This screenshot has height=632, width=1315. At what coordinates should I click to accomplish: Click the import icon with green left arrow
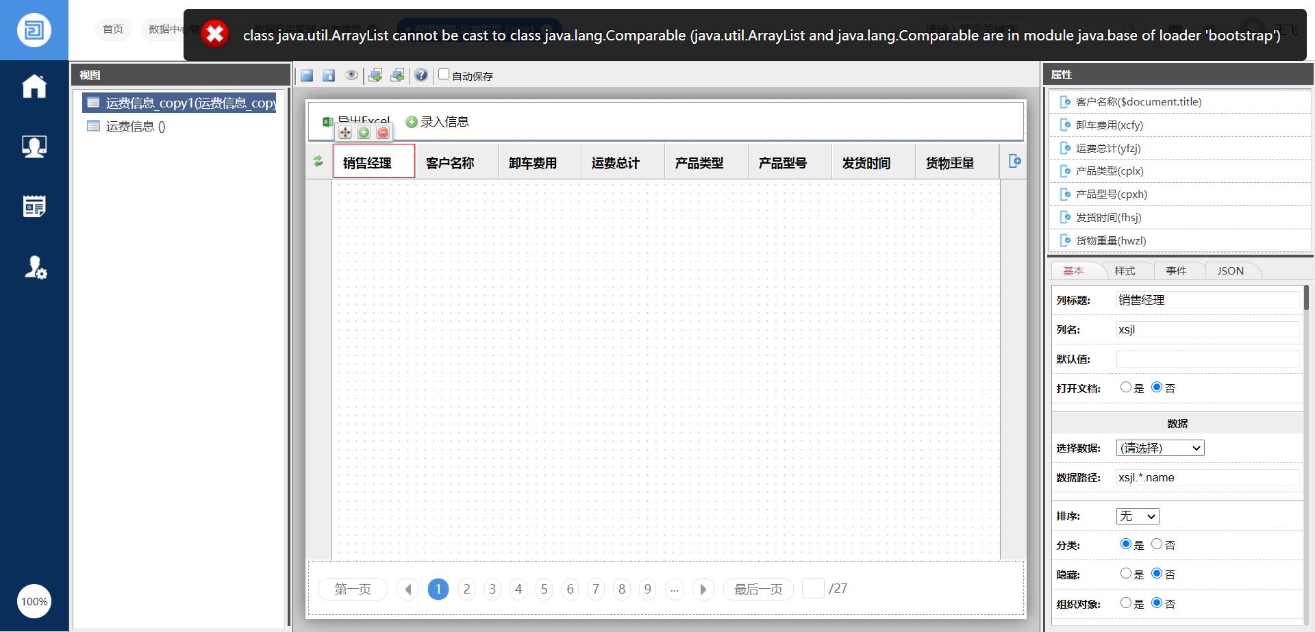[397, 75]
